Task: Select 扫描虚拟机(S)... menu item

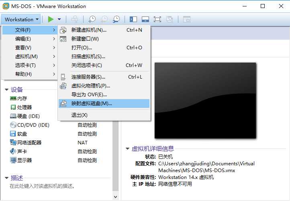Action: click(104, 56)
